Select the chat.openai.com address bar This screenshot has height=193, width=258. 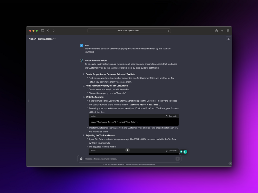point(129,31)
